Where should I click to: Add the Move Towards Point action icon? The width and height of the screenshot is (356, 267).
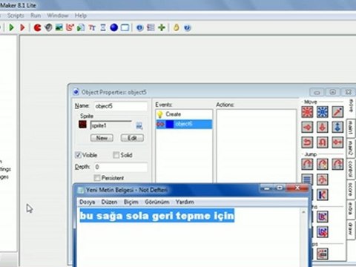(337, 112)
